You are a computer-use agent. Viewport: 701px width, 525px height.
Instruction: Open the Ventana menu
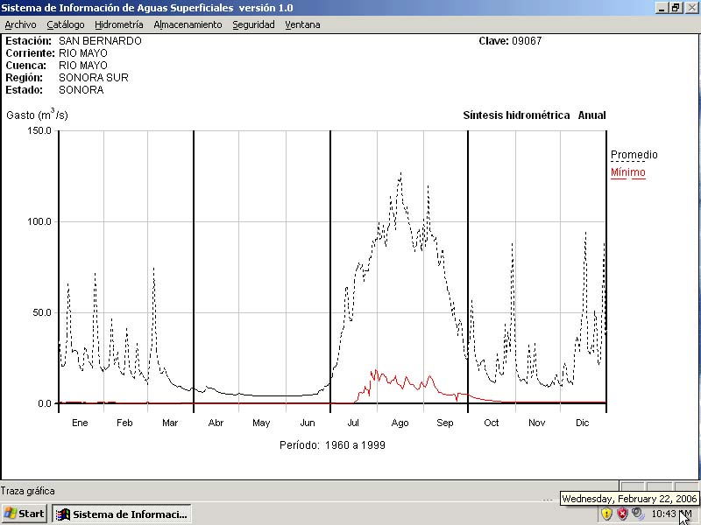tap(302, 24)
